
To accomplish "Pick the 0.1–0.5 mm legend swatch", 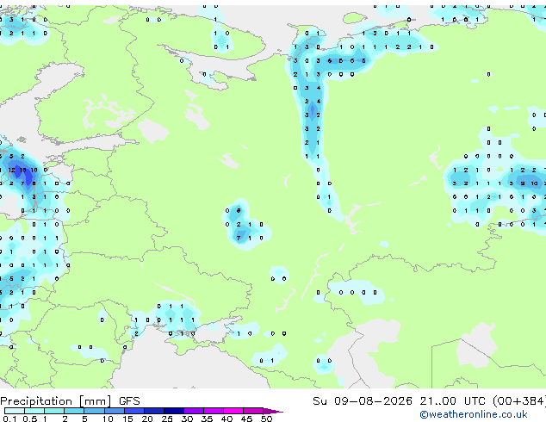I will coord(15,411).
